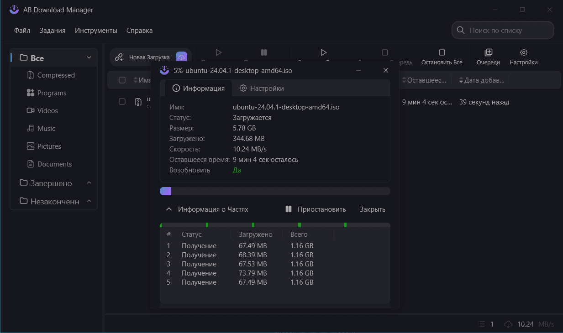Image resolution: width=563 pixels, height=333 pixels.
Task: Select part 1 row with 67.49 MB
Action: [x=275, y=246]
